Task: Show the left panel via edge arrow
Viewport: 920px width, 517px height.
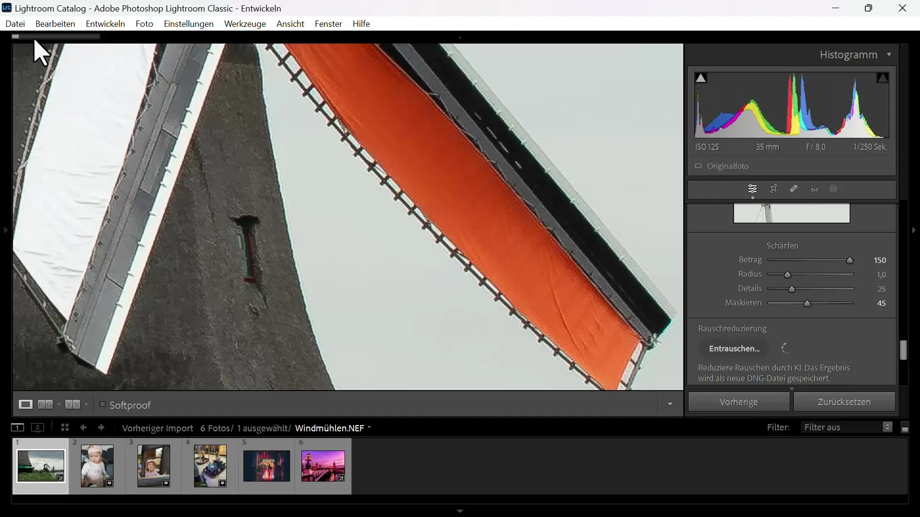Action: point(5,230)
